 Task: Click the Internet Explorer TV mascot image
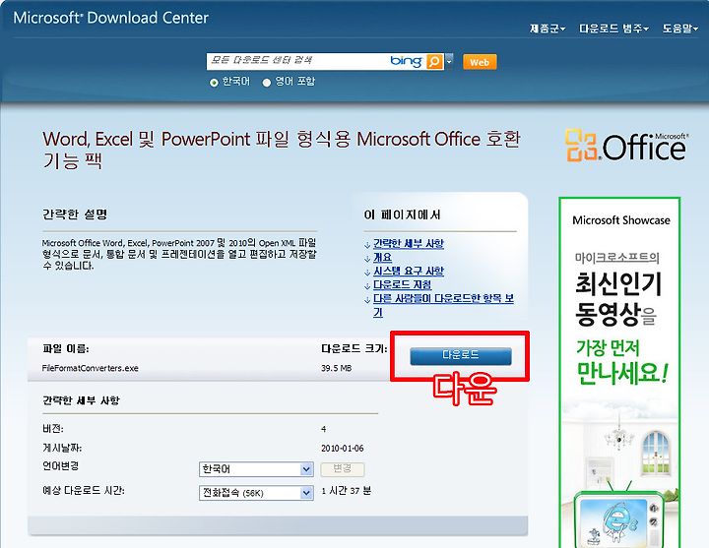pyautogui.click(x=619, y=519)
